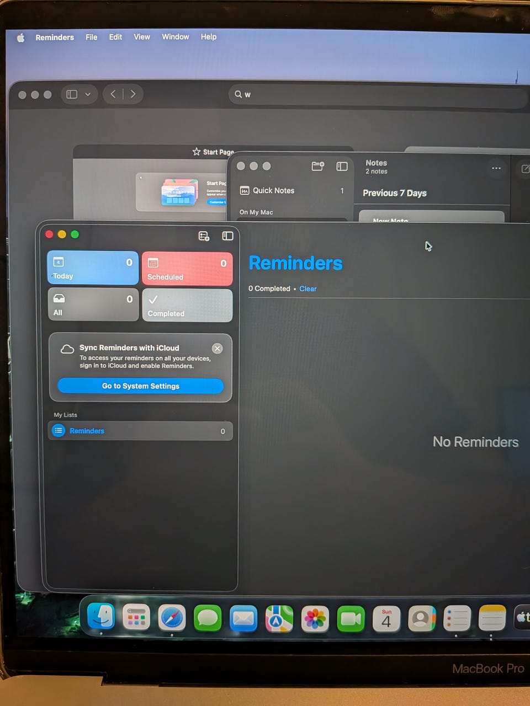530x706 pixels.
Task: Toggle the Notes window sidebar
Action: (x=342, y=166)
